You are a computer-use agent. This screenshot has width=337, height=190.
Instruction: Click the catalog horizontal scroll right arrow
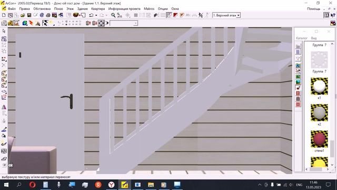tap(328, 169)
